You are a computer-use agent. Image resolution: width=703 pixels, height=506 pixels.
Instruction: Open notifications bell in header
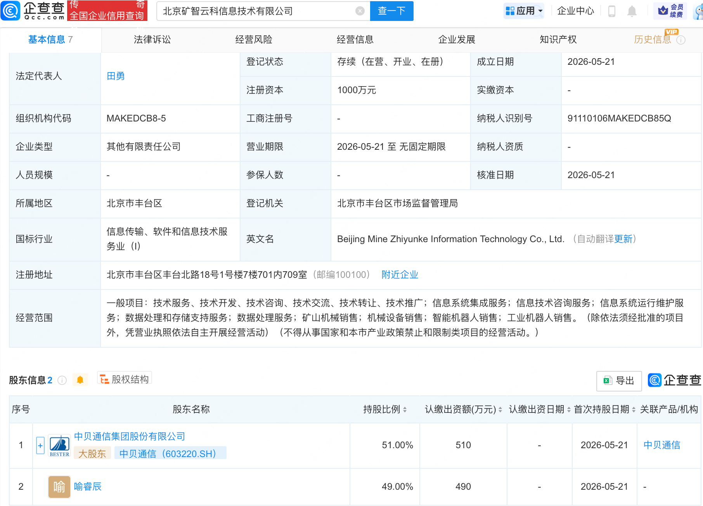632,11
